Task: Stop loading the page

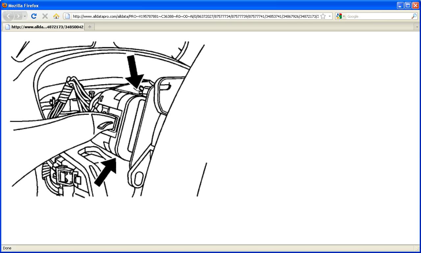Action: point(45,16)
